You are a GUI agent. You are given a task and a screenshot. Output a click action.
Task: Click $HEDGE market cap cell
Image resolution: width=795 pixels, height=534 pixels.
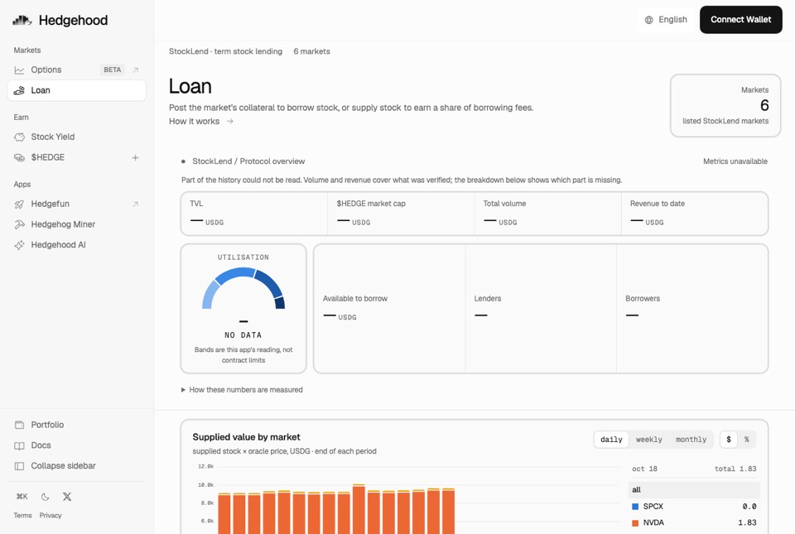pos(401,214)
